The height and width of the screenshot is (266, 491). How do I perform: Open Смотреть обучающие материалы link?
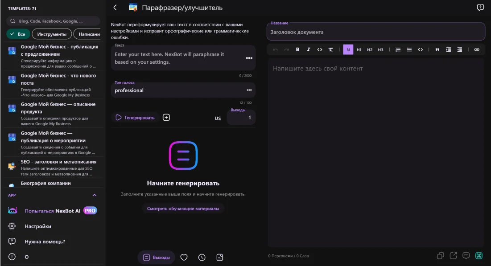[x=183, y=209]
